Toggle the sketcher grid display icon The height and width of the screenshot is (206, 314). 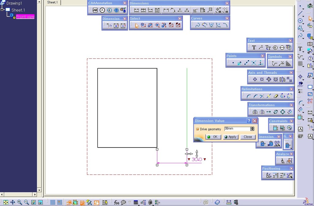[x=53, y=202]
